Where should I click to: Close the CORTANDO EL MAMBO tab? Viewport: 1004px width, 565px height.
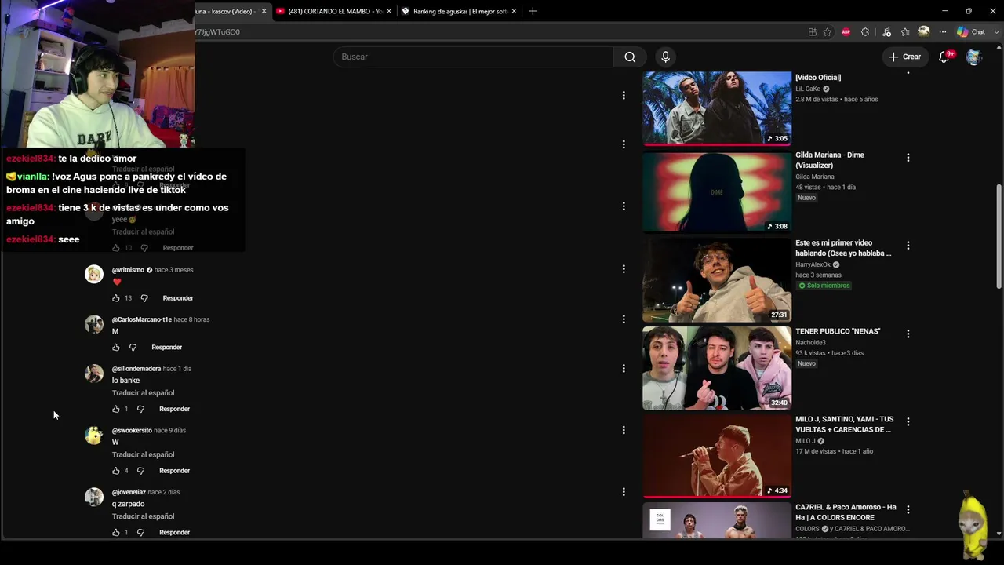(x=389, y=11)
